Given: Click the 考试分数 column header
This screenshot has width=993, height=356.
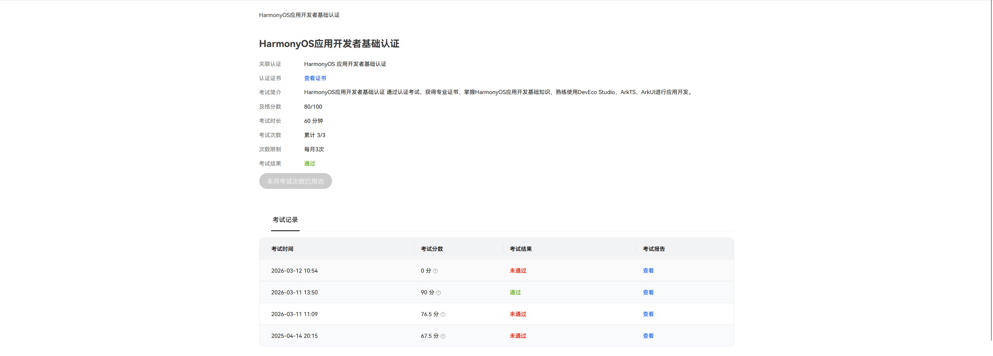Looking at the screenshot, I should [x=432, y=249].
